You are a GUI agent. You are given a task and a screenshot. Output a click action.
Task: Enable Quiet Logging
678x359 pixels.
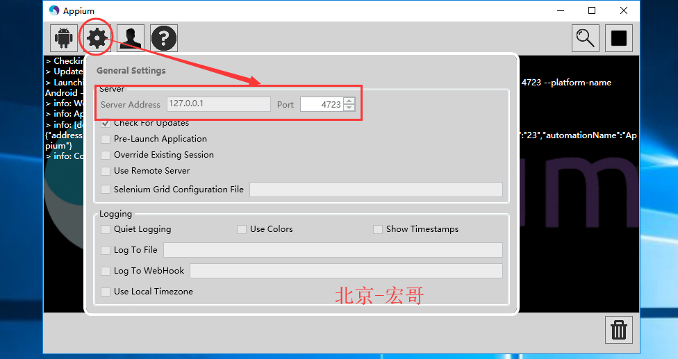[x=106, y=229]
